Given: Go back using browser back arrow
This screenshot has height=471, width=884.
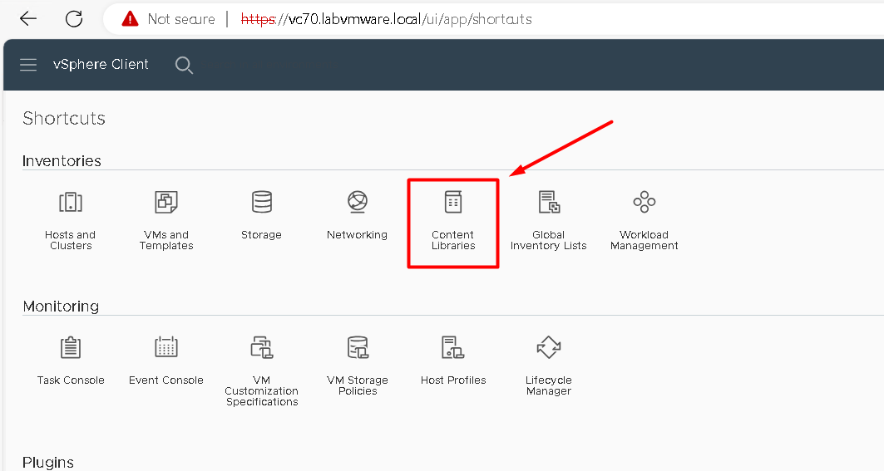Looking at the screenshot, I should point(28,18).
